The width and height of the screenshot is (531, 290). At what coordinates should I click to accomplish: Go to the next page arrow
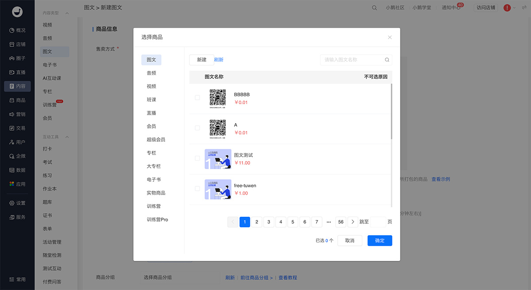(x=353, y=222)
